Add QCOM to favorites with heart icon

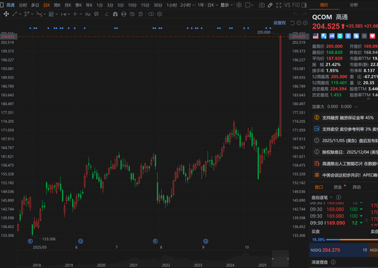pyautogui.click(x=372, y=36)
